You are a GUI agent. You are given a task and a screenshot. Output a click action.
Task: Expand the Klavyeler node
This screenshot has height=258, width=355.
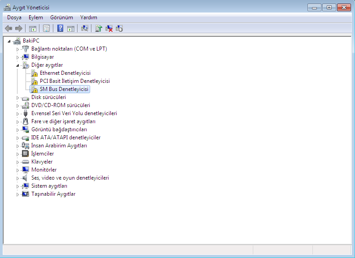click(17, 162)
